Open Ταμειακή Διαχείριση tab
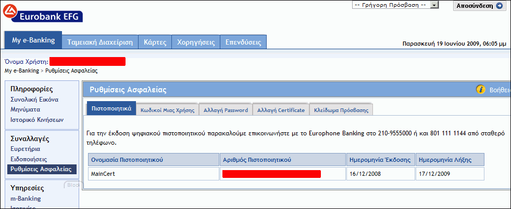 pyautogui.click(x=100, y=42)
